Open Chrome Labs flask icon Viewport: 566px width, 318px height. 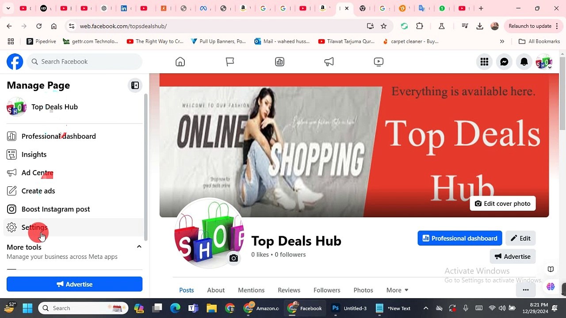pyautogui.click(x=441, y=26)
